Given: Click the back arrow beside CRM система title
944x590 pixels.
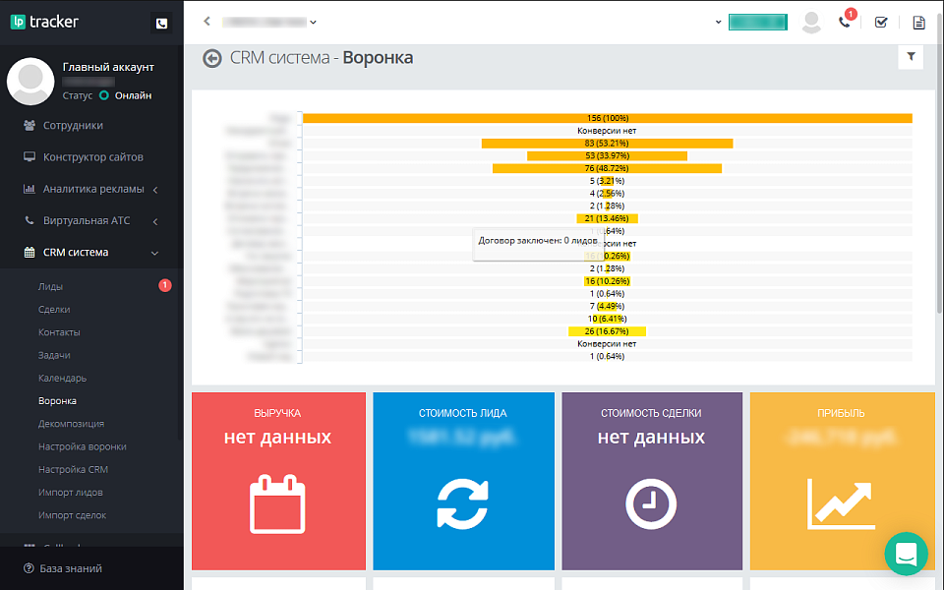Looking at the screenshot, I should [x=212, y=58].
